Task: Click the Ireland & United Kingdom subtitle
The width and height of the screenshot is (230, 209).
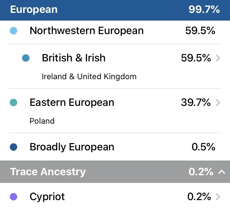Action: 89,76
